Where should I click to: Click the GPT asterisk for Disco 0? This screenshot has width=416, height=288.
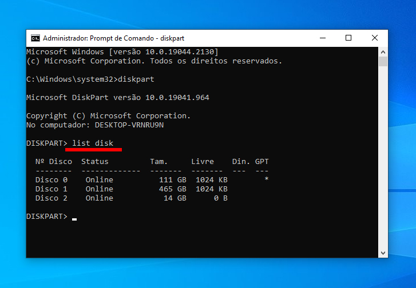click(266, 179)
